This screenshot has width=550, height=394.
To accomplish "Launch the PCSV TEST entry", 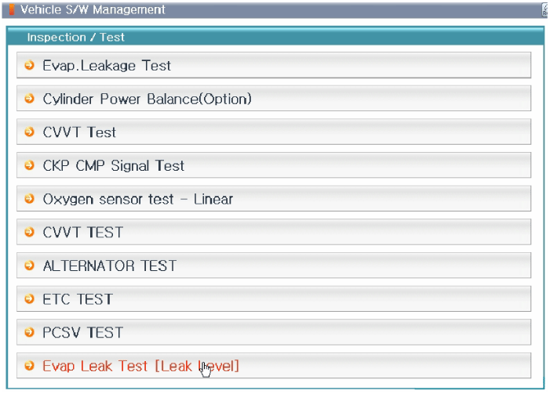I will click(x=82, y=332).
